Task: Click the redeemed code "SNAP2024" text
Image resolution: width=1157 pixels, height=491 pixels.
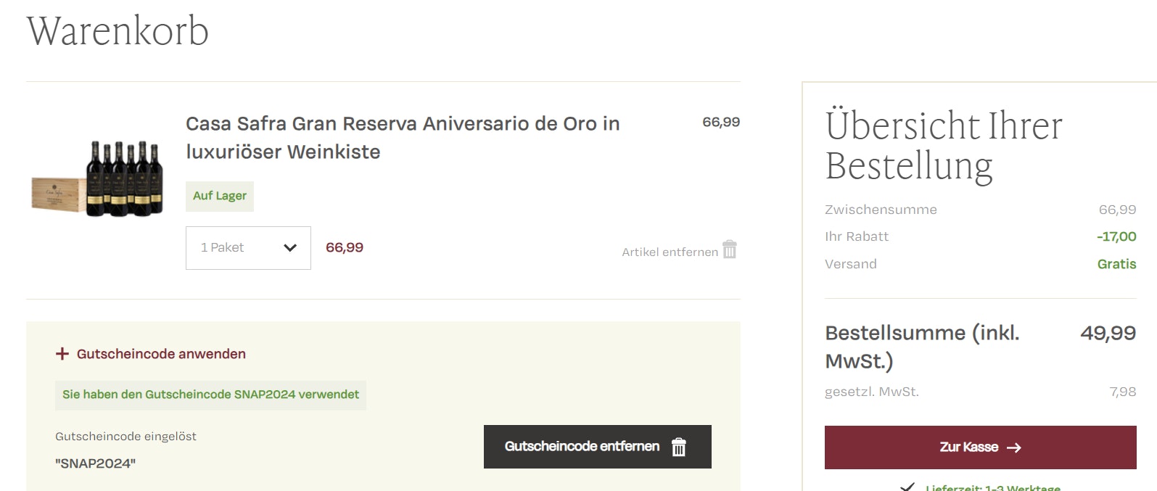Action: click(x=95, y=463)
